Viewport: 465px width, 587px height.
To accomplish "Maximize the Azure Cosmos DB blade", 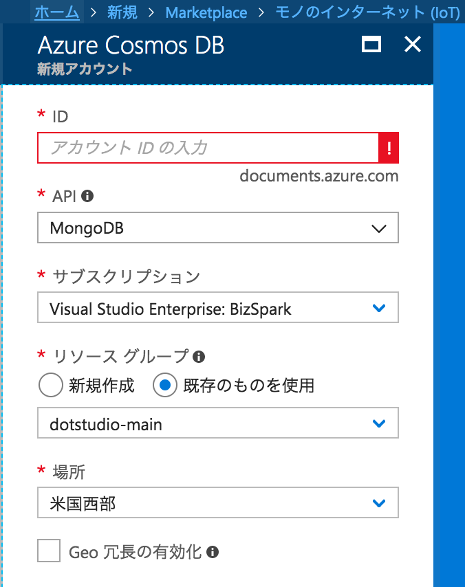I will [x=372, y=44].
